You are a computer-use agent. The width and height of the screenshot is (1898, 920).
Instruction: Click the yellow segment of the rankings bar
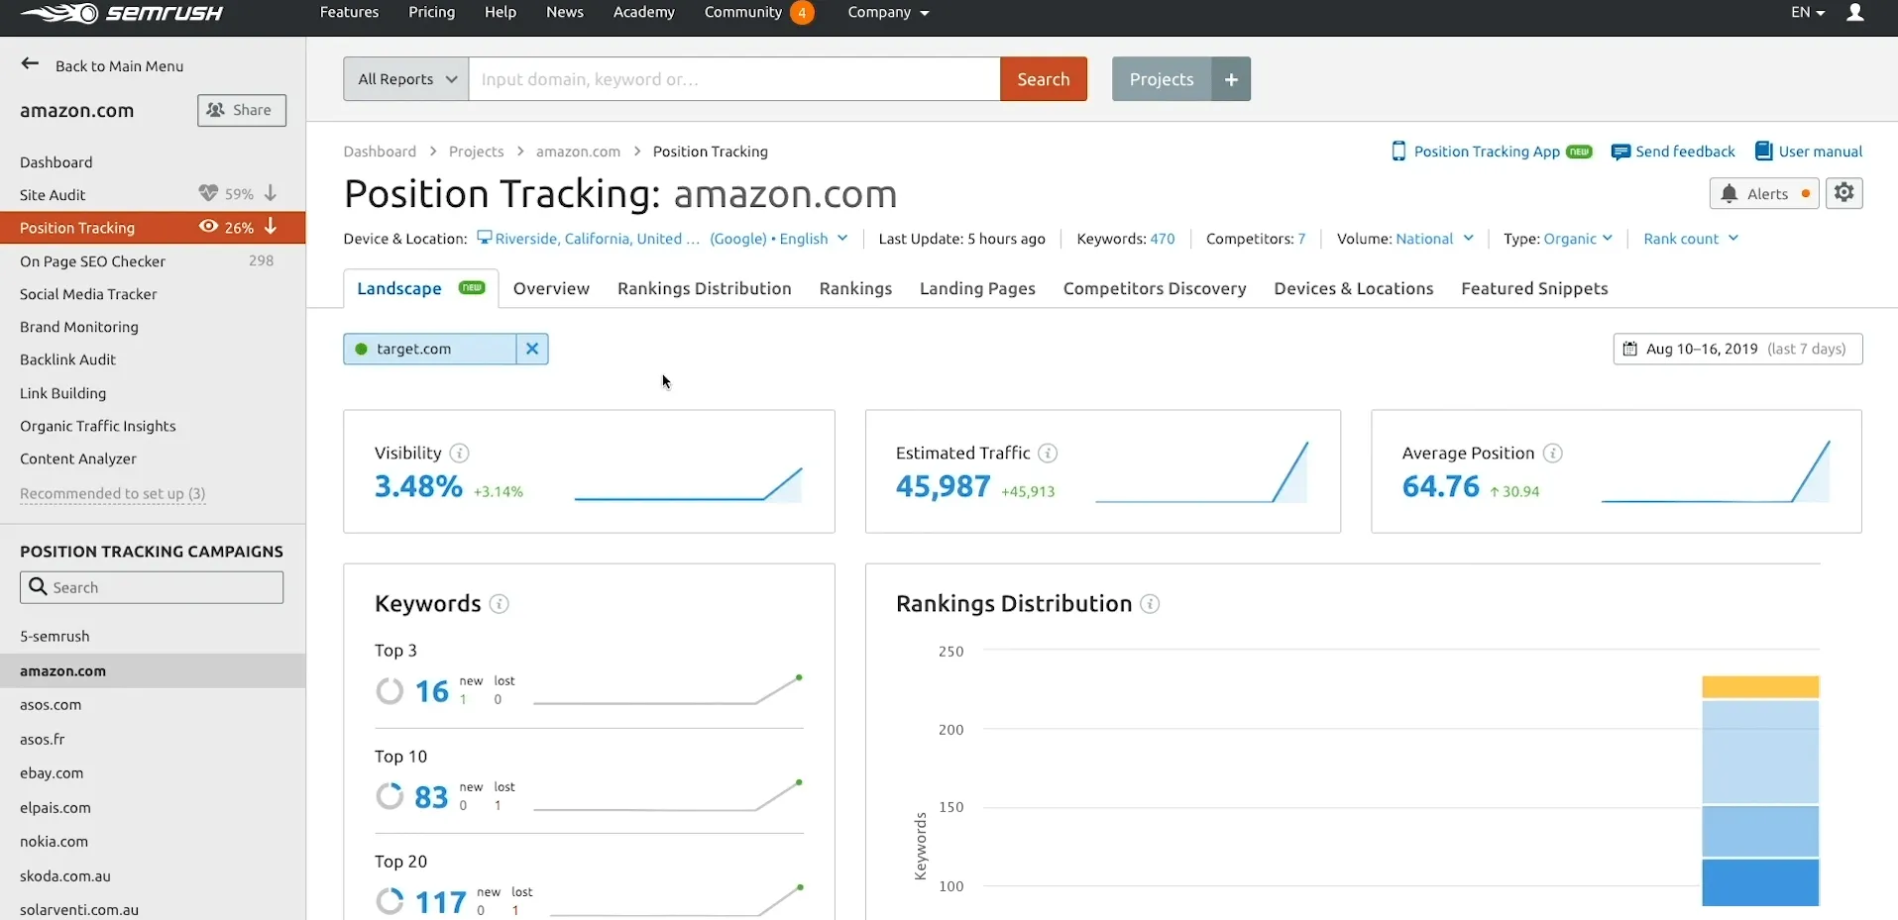coord(1760,686)
